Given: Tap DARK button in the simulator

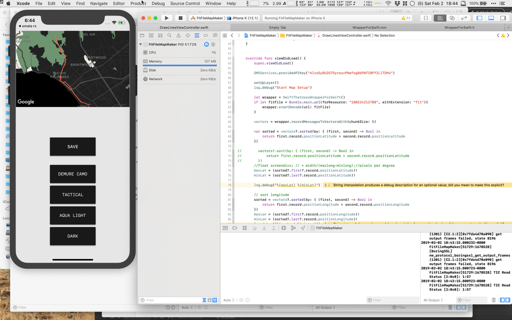Looking at the screenshot, I should click(73, 236).
